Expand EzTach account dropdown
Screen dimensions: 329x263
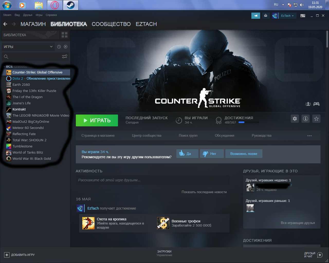click(x=287, y=16)
